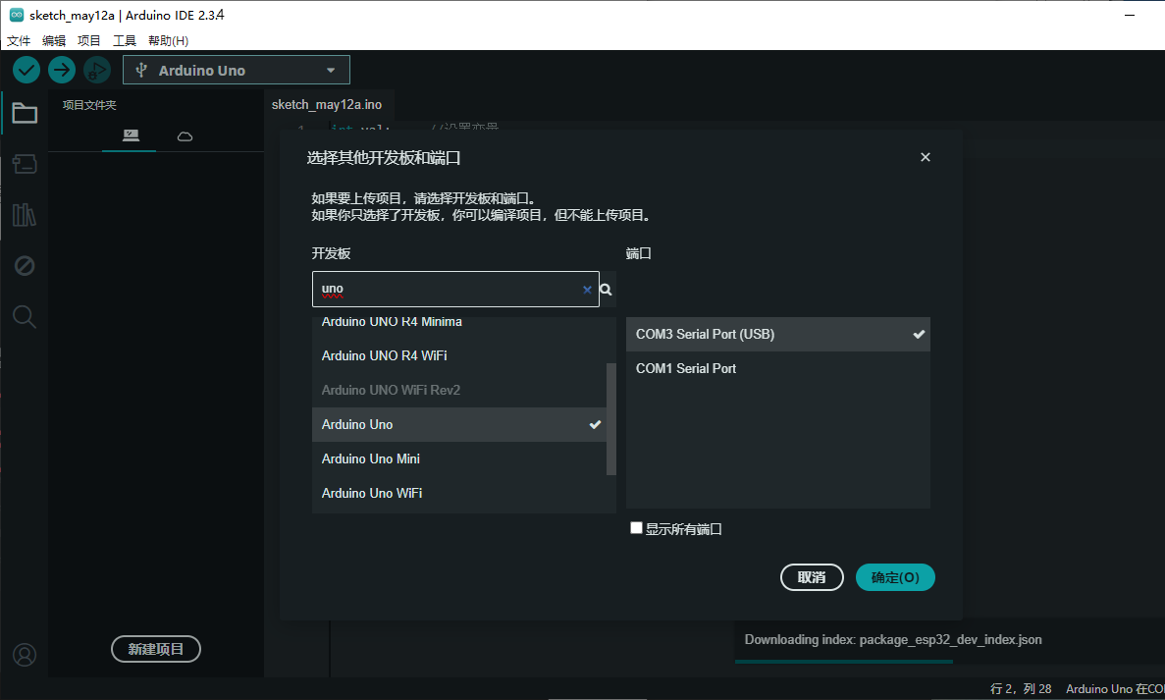This screenshot has height=700, width=1165.
Task: Open the Library Manager sidebar icon
Action: point(25,215)
